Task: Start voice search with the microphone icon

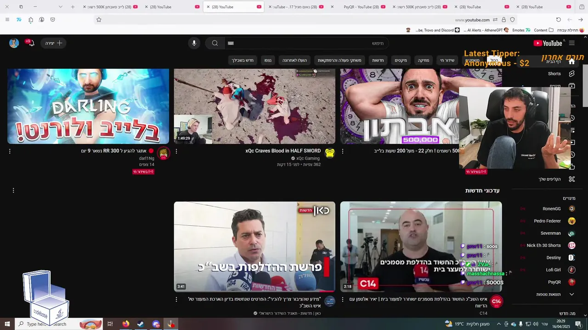Action: 194,43
